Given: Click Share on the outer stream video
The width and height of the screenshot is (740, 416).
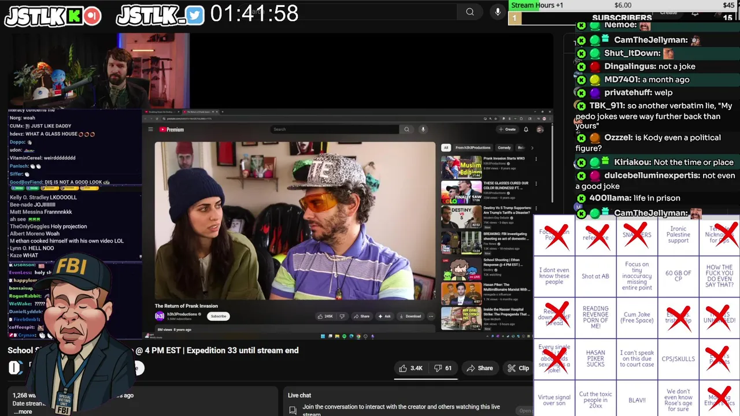Looking at the screenshot, I should click(480, 368).
